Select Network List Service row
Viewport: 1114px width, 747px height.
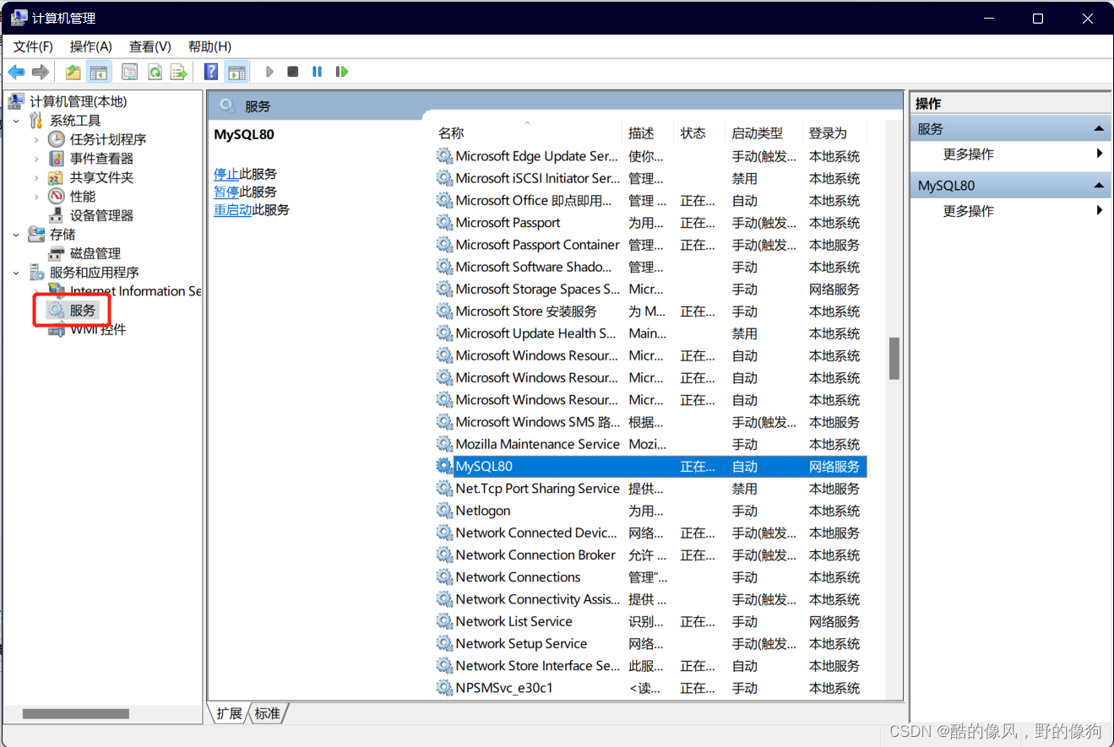[650, 621]
